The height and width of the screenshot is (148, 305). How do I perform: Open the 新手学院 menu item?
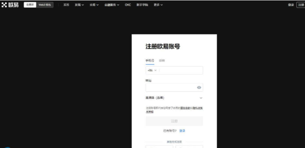[x=142, y=5]
